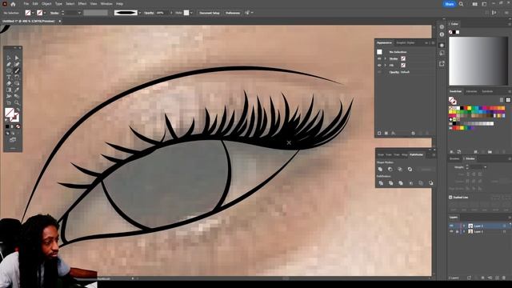Click the Minus Back pathfinder icon
Screen dimensions: 512x288
pos(431,183)
